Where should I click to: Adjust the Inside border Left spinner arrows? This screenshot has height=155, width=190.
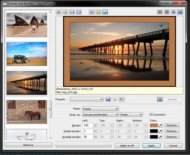pos(95,131)
